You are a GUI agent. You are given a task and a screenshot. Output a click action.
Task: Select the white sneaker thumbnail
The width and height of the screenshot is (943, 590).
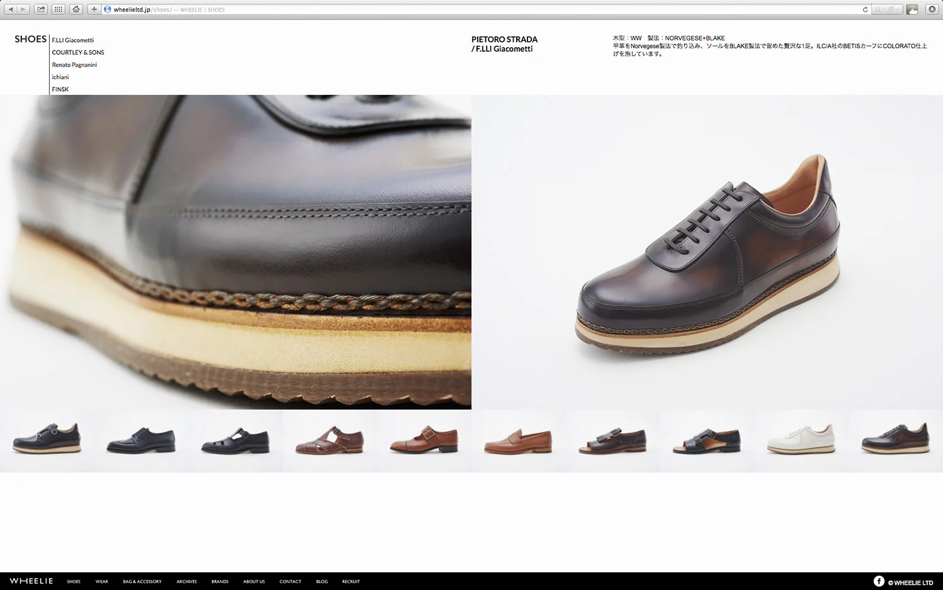point(802,441)
